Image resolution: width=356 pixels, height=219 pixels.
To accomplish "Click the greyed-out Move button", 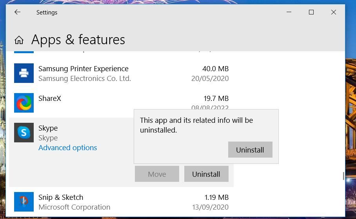I will (157, 174).
